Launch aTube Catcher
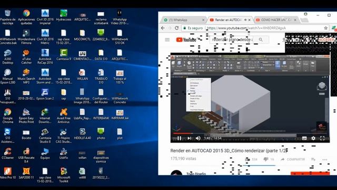Image resolution: width=337 pixels, height=190 pixels. pos(26,56)
